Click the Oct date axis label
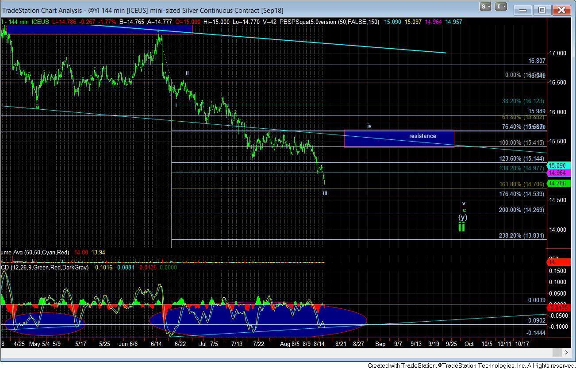 pyautogui.click(x=469, y=343)
